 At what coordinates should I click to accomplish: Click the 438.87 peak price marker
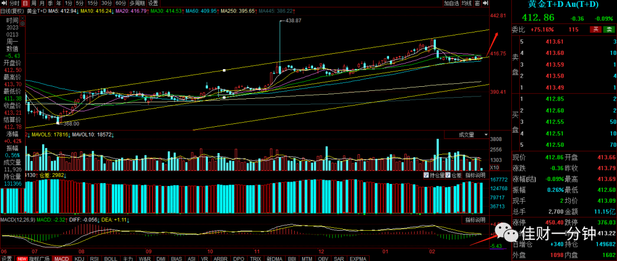point(293,20)
